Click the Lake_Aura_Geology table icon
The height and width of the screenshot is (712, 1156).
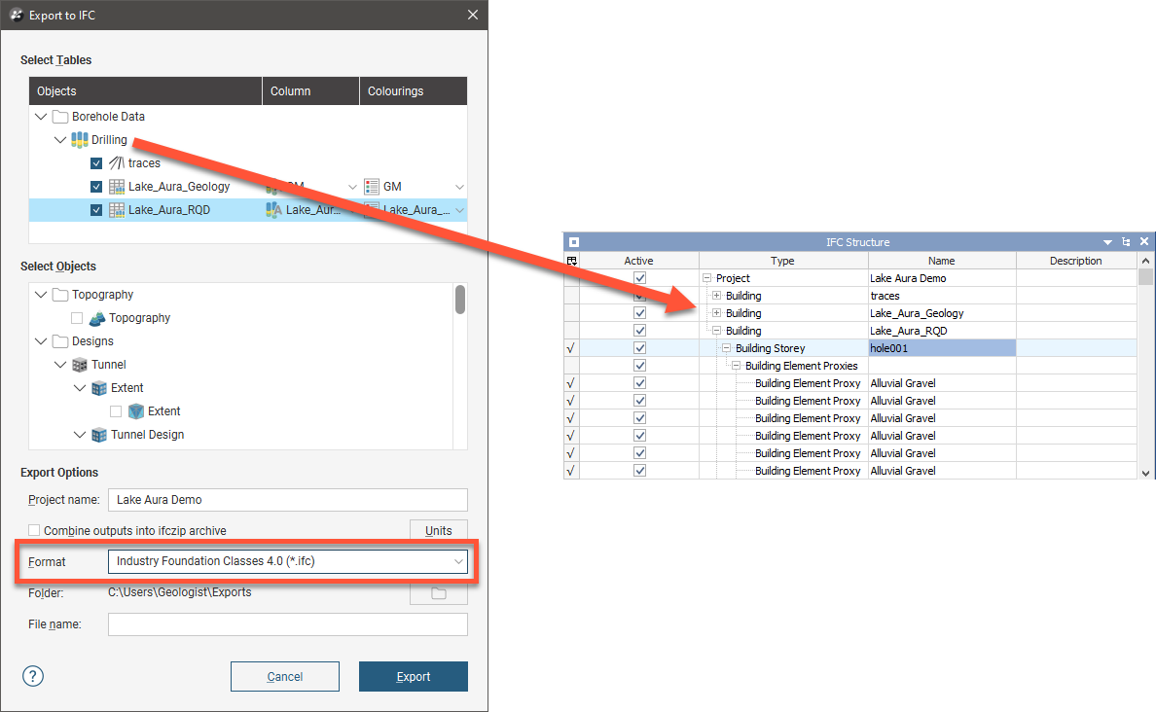[x=117, y=187]
